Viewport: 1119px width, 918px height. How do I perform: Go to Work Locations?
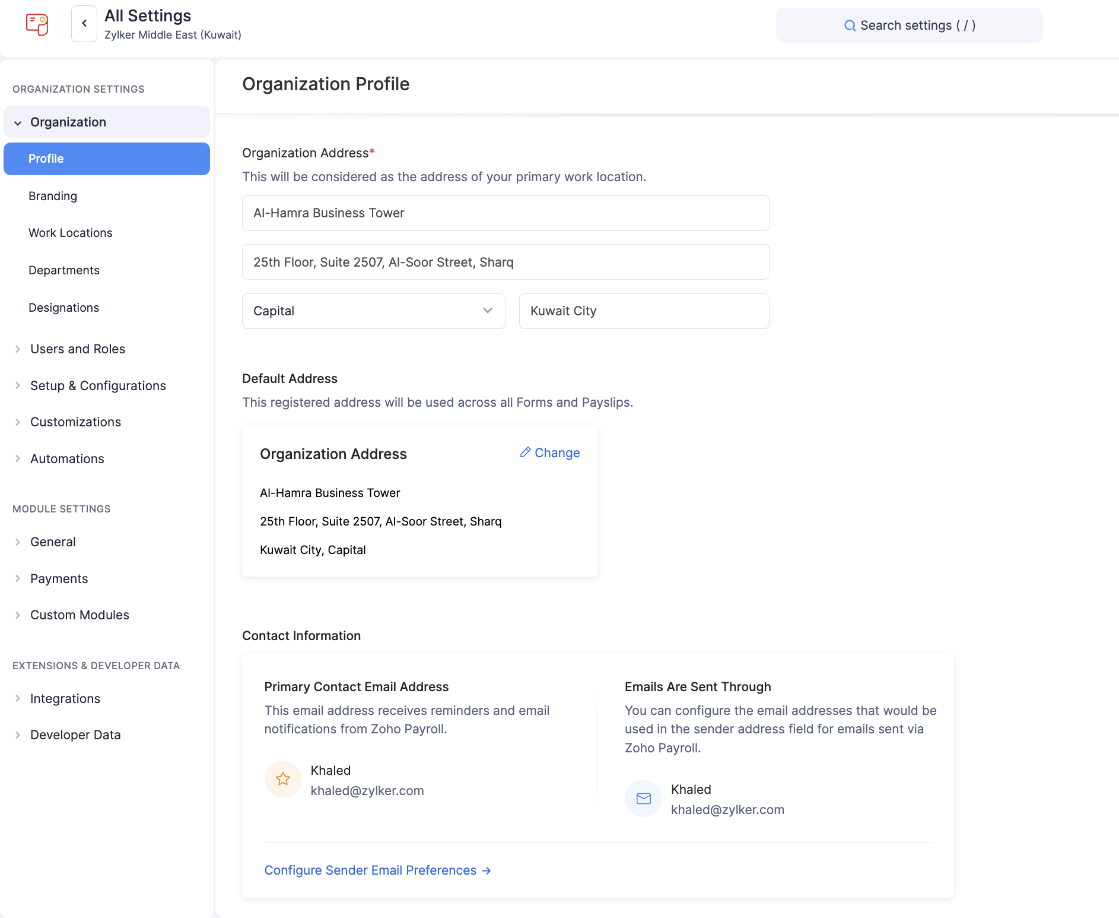pos(70,233)
